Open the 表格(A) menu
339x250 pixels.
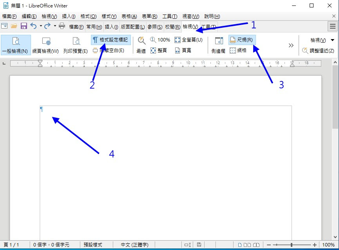pyautogui.click(x=129, y=16)
